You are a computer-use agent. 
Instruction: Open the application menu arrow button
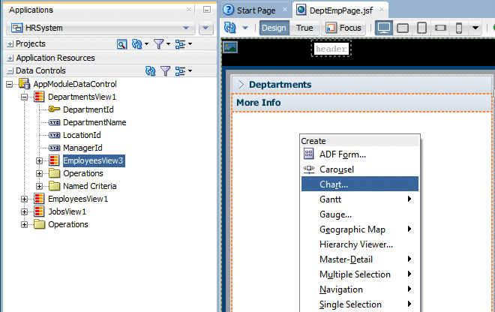(x=205, y=28)
